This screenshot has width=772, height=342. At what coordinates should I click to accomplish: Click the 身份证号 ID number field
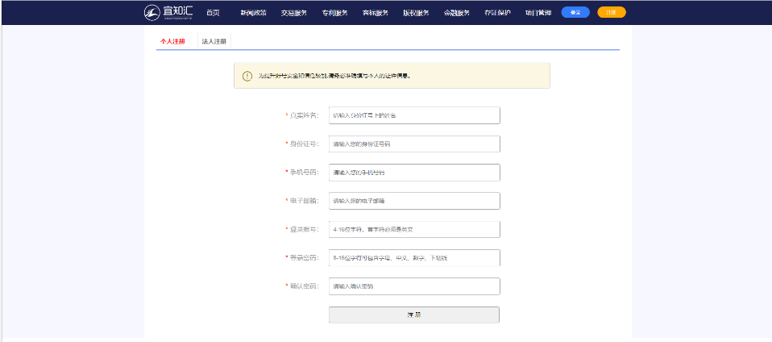click(414, 144)
